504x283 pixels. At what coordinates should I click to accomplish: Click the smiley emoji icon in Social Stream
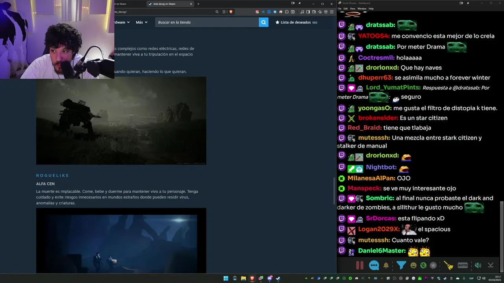click(413, 265)
